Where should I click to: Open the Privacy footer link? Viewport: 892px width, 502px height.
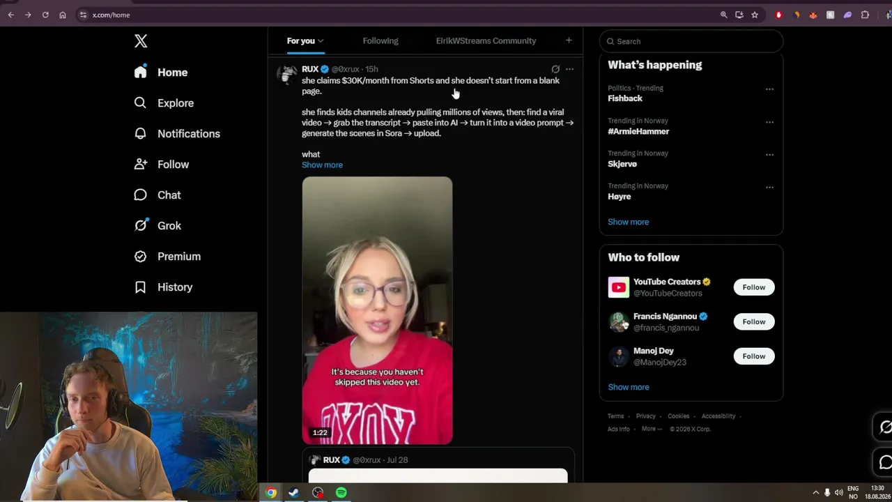click(x=645, y=416)
